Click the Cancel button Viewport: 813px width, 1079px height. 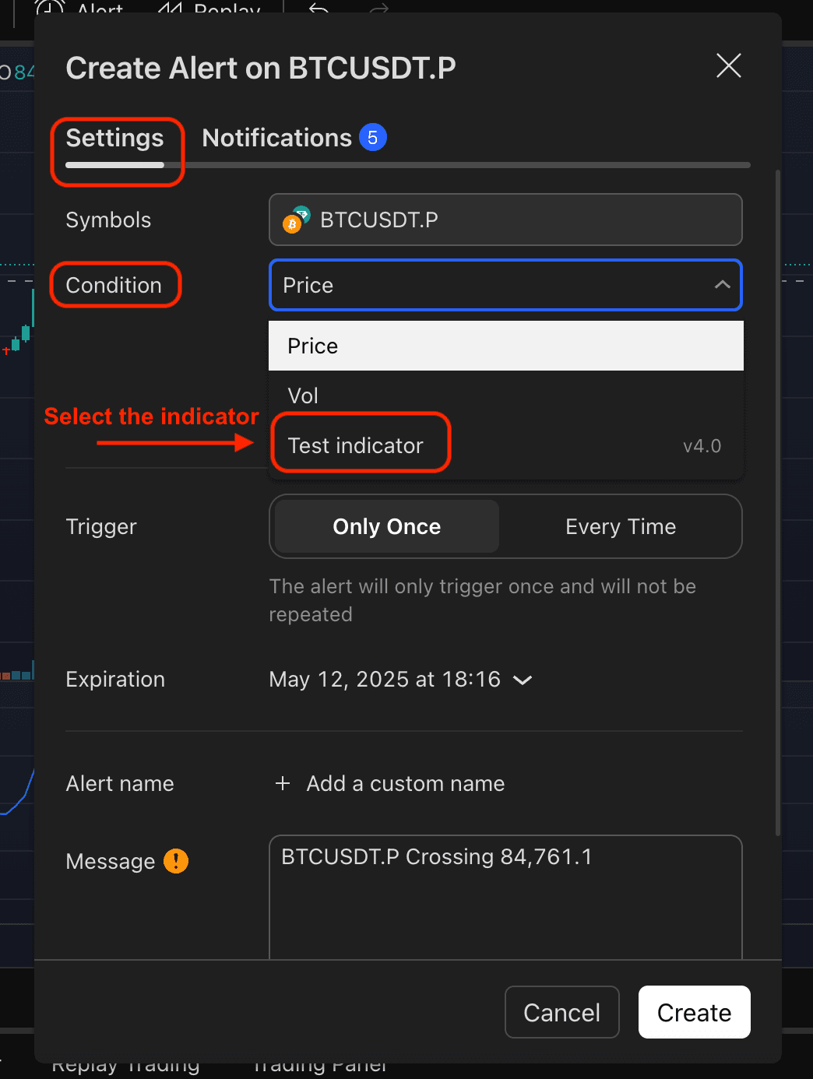(561, 1012)
